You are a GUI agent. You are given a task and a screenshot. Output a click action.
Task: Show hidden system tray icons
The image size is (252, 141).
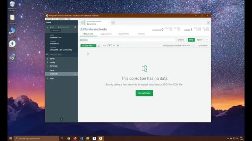tap(228, 138)
